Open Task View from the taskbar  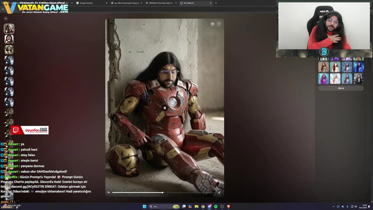184,206
